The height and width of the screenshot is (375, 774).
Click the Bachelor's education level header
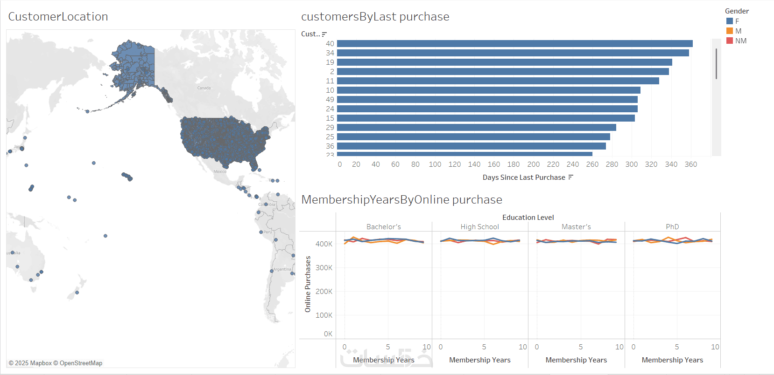pos(384,227)
